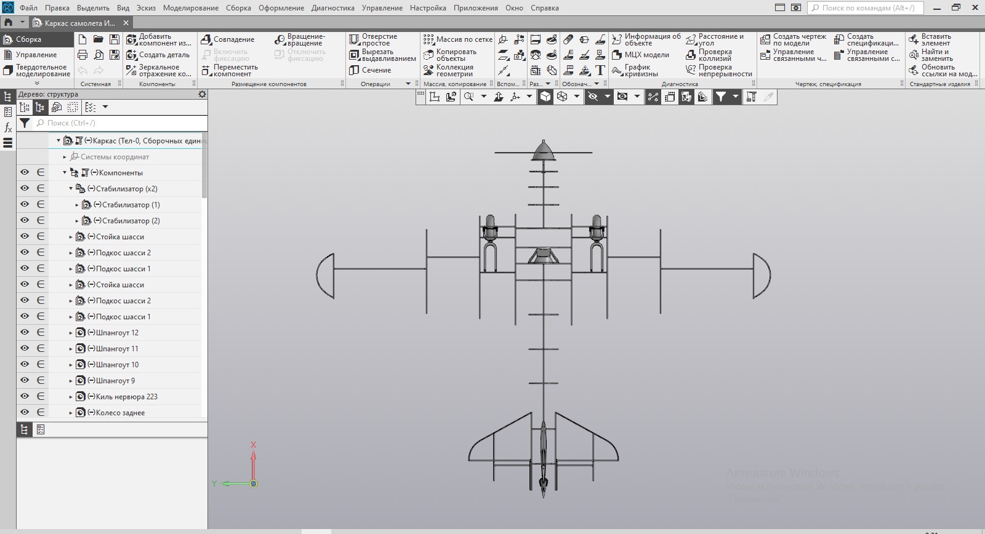Click the Pattern by grid icon
This screenshot has height=534, width=985.
click(x=428, y=39)
